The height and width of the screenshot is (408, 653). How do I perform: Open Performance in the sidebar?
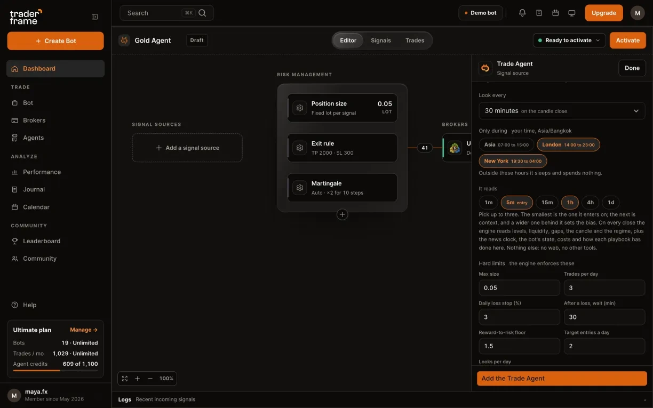click(55, 172)
